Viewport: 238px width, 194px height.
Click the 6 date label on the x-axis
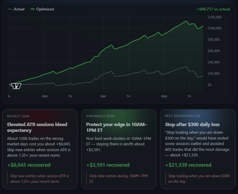pyautogui.click(x=9, y=96)
